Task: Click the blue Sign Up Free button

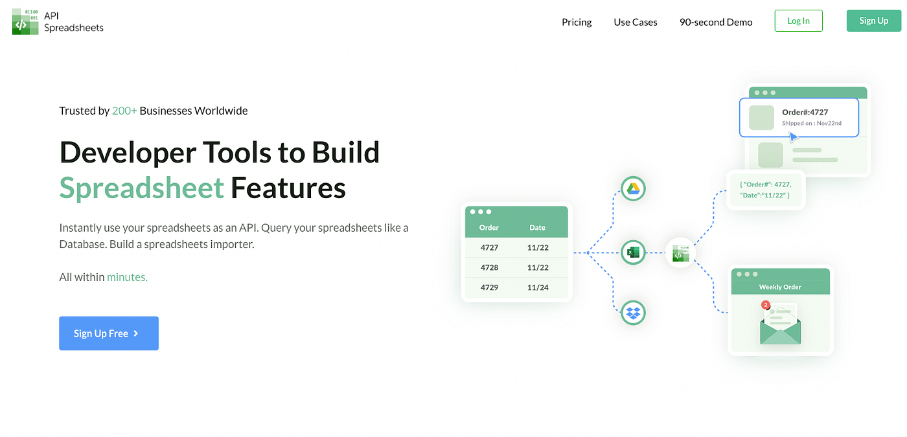Action: (109, 333)
